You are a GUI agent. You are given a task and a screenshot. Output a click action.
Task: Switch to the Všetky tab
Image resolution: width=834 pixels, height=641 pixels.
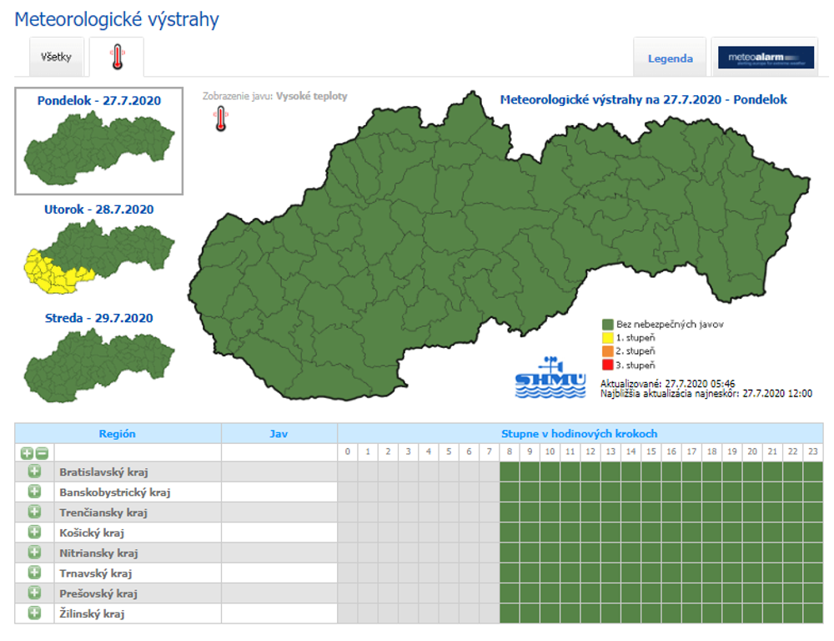pos(56,58)
